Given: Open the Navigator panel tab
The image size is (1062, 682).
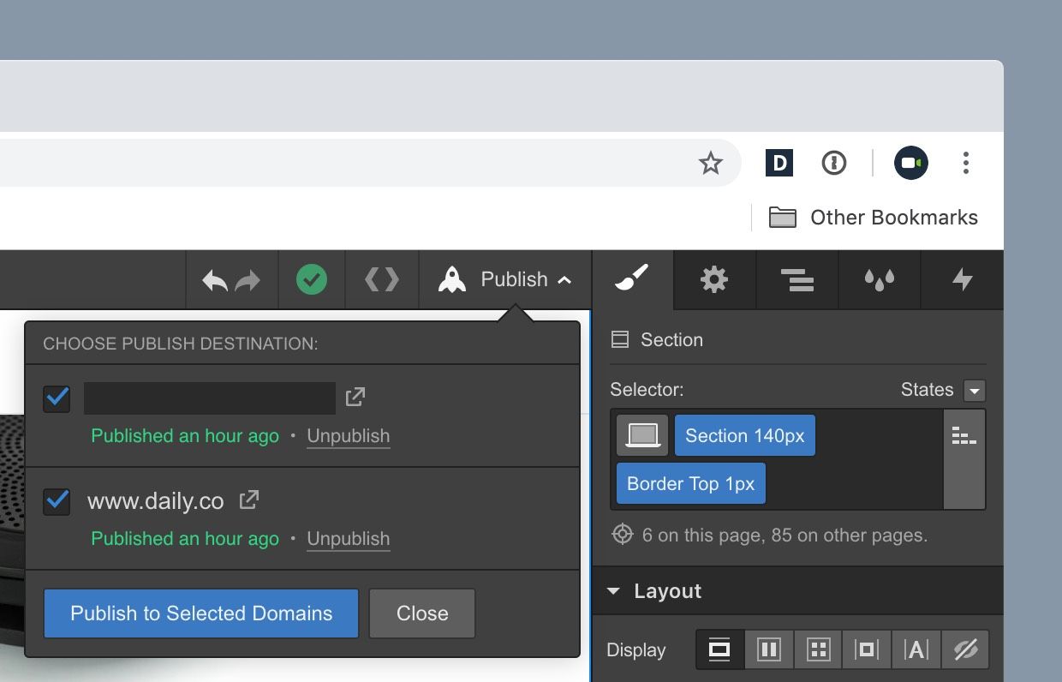Looking at the screenshot, I should 797,279.
